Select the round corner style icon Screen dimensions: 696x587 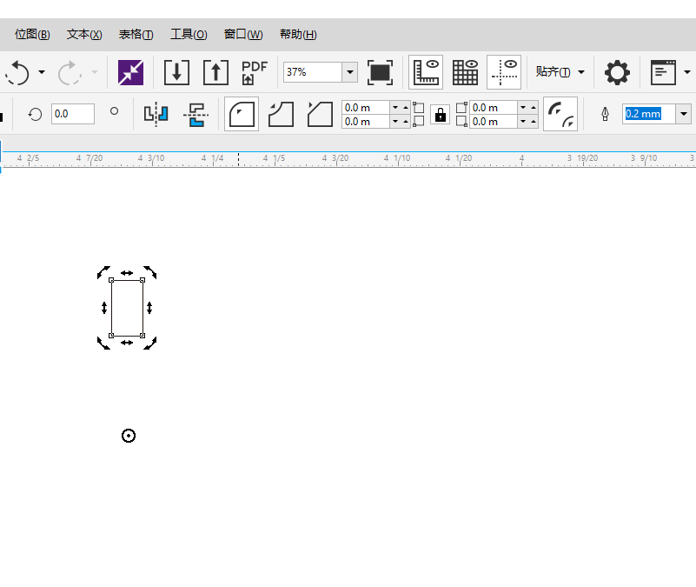(x=242, y=114)
